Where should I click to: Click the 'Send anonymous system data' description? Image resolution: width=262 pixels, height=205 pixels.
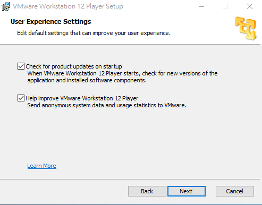tap(107, 105)
